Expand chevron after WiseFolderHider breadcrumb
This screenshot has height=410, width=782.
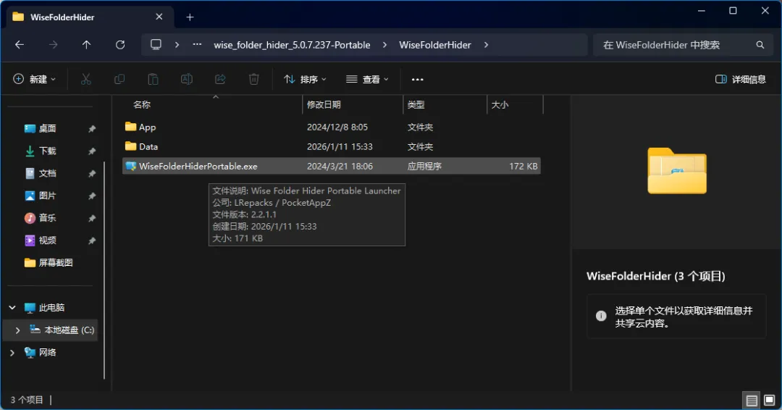tap(487, 45)
